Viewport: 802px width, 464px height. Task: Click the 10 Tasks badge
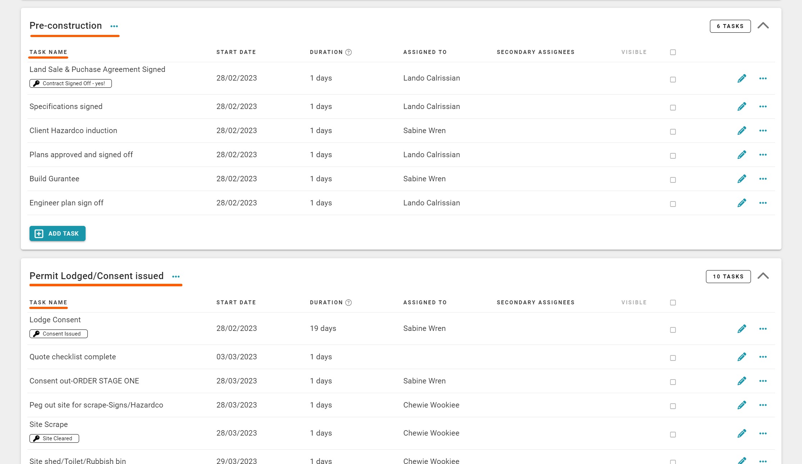(x=728, y=277)
